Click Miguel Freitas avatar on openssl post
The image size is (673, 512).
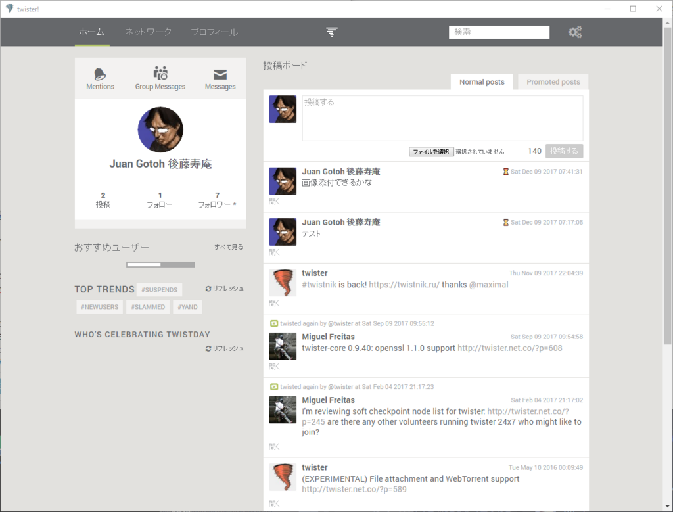click(x=283, y=346)
